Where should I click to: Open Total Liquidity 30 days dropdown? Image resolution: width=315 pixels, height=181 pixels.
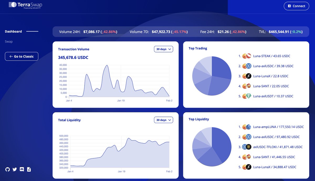pos(164,120)
